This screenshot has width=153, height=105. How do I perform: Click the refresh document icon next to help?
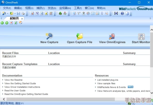click(x=127, y=13)
